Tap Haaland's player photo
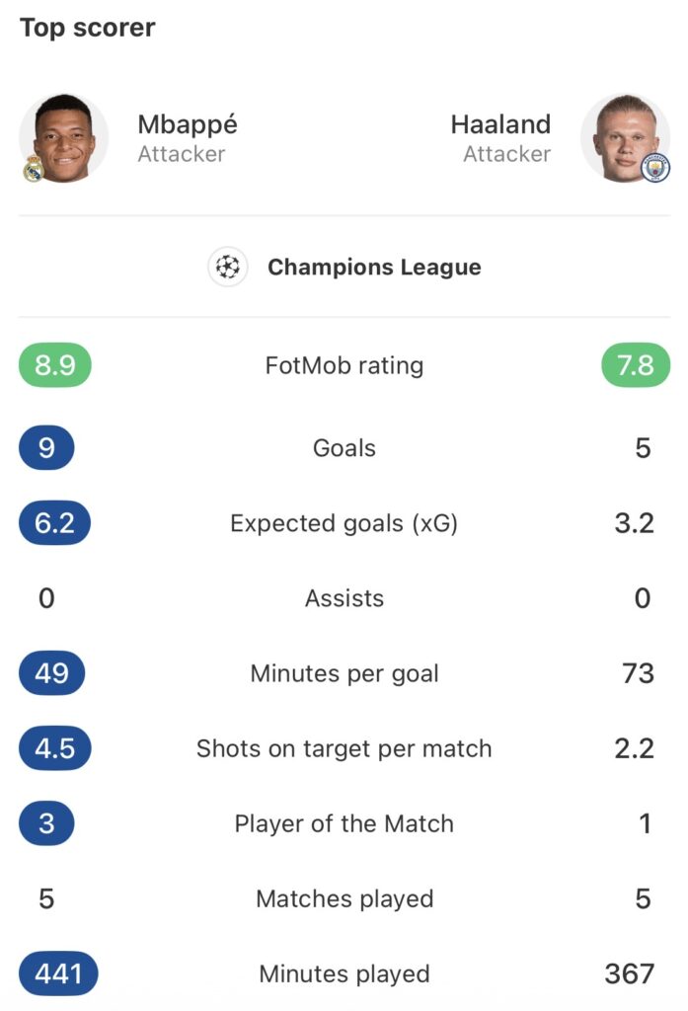 click(x=625, y=138)
